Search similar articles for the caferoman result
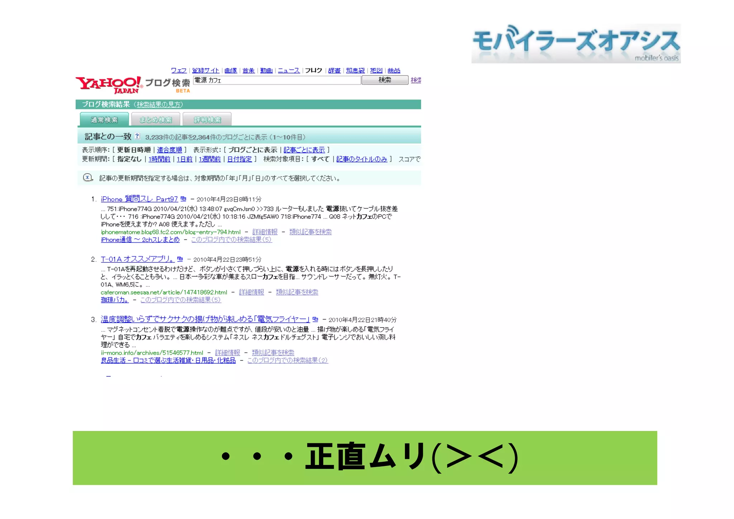This screenshot has width=734, height=519. pos(297,292)
